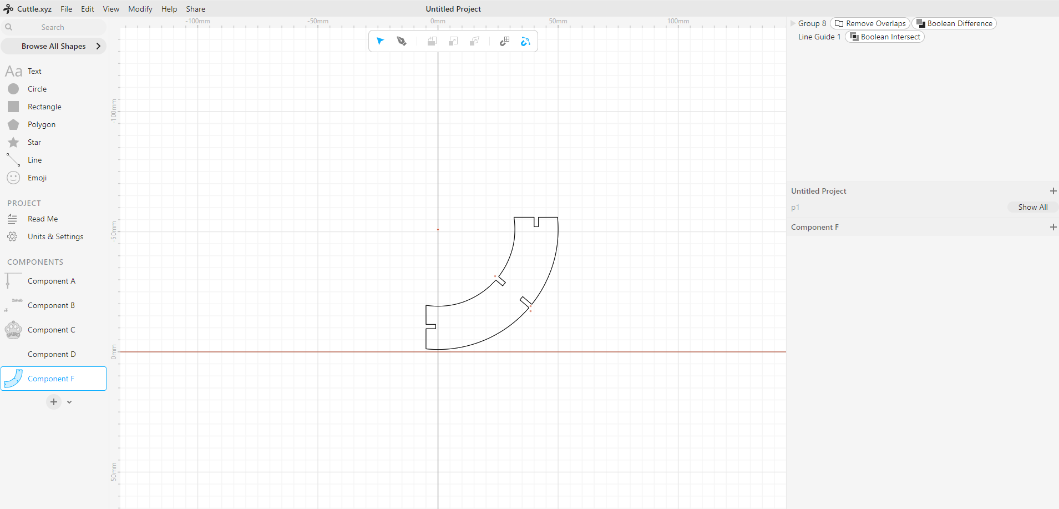
Task: Click the Rotate transform tool icon
Action: point(432,41)
